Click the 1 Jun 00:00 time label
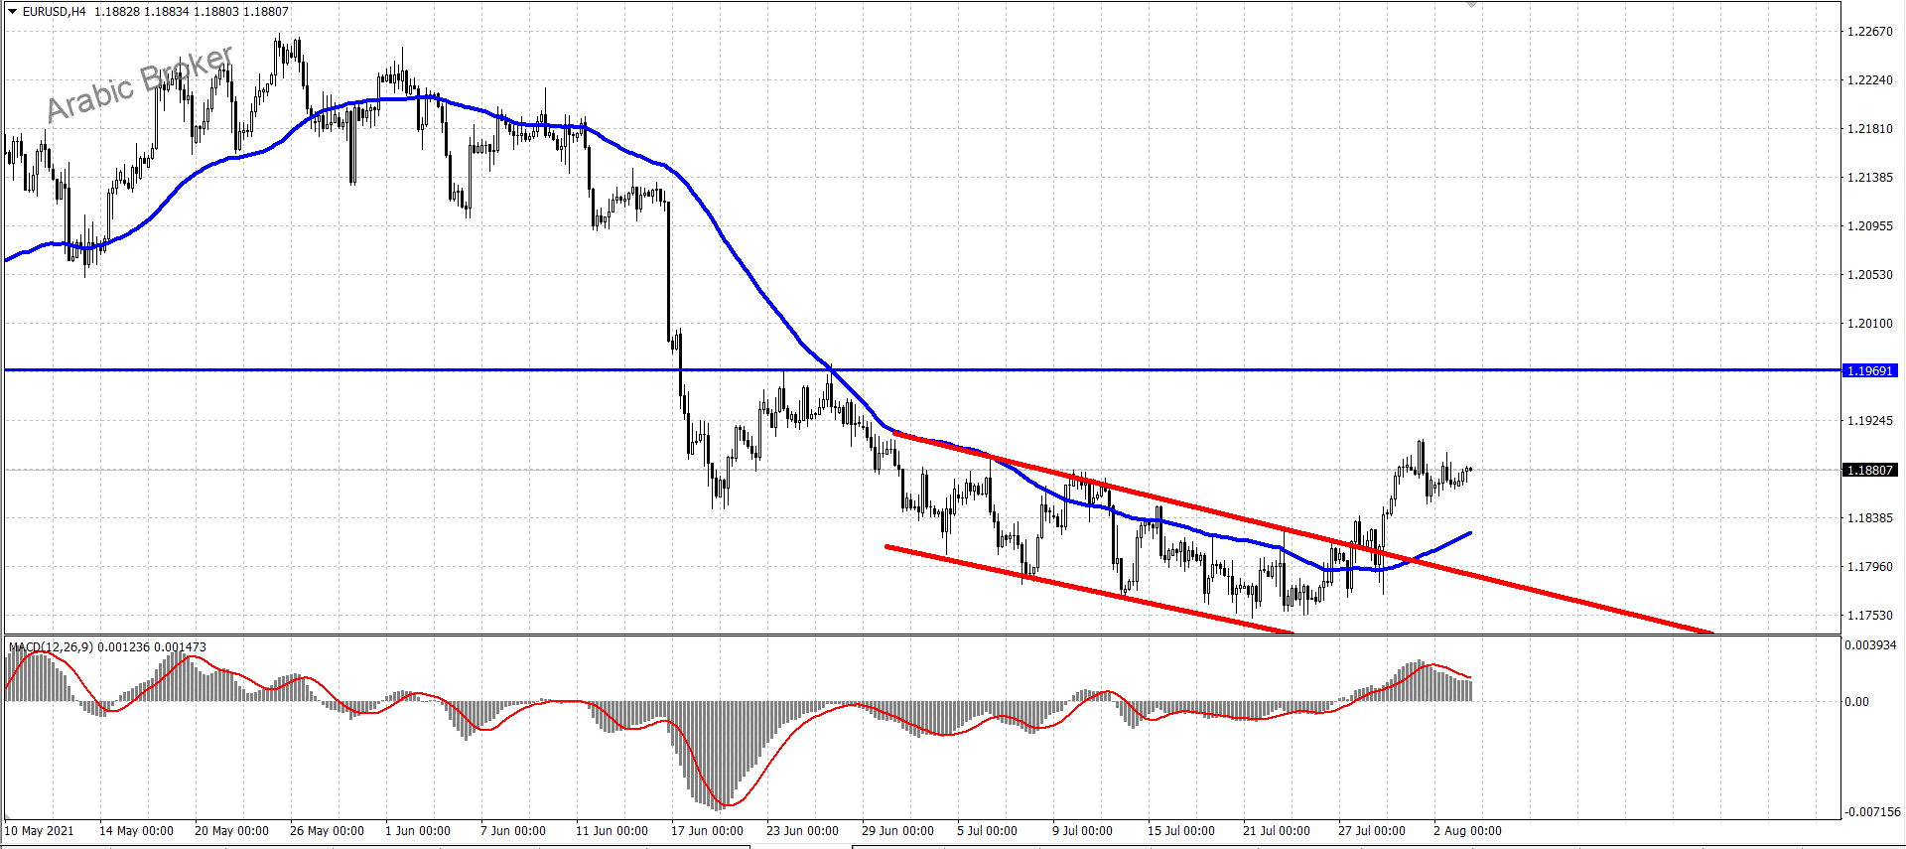 coord(418,831)
